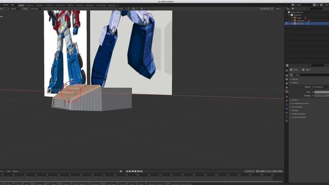Open the Render properties tab
This screenshot has width=329, height=185.
pyautogui.click(x=287, y=76)
